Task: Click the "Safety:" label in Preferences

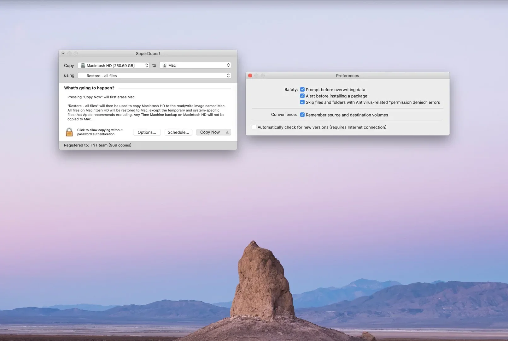Action: click(291, 90)
